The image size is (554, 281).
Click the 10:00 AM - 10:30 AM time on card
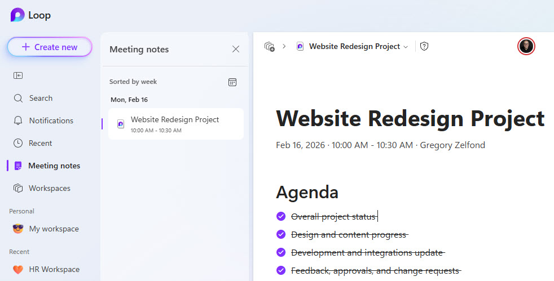point(156,131)
